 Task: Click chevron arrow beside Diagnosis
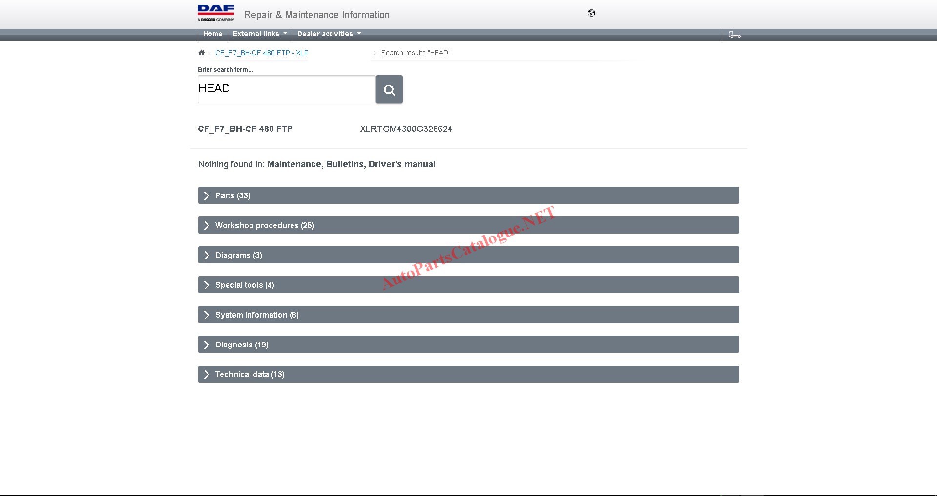coord(207,345)
